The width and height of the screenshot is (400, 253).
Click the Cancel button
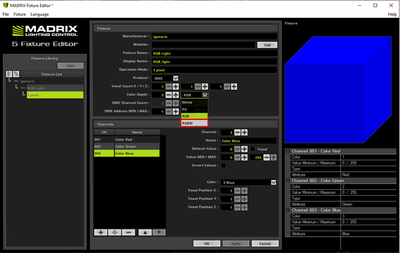[x=265, y=244]
